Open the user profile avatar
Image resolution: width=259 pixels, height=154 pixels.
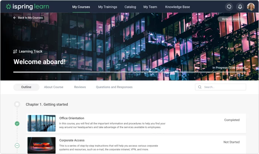click(251, 7)
